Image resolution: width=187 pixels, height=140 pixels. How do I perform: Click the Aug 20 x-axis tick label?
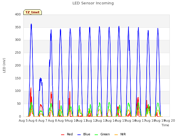click(x=169, y=120)
